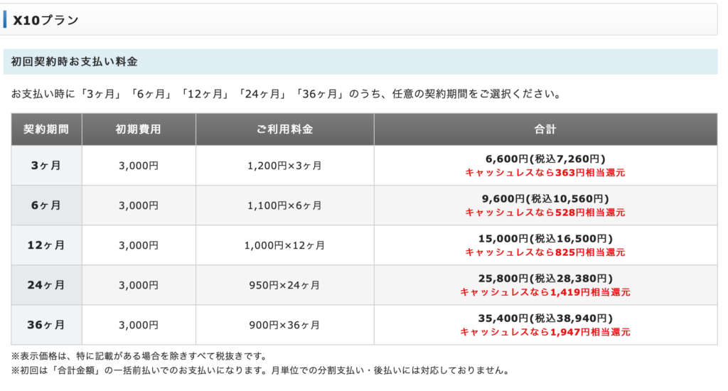The height and width of the screenshot is (391, 728).
Task: Click the footnote about 税抜き prices
Action: pos(140,357)
